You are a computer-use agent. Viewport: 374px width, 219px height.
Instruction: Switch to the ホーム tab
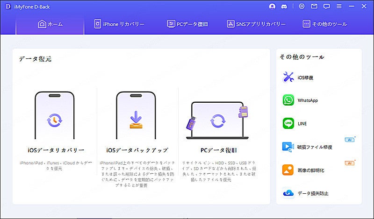click(x=50, y=24)
